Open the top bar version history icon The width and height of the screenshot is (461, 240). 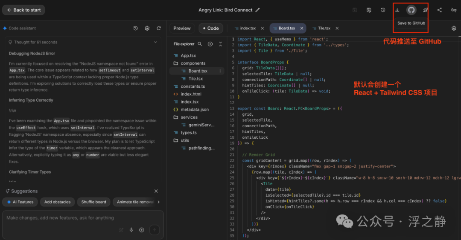click(x=383, y=10)
